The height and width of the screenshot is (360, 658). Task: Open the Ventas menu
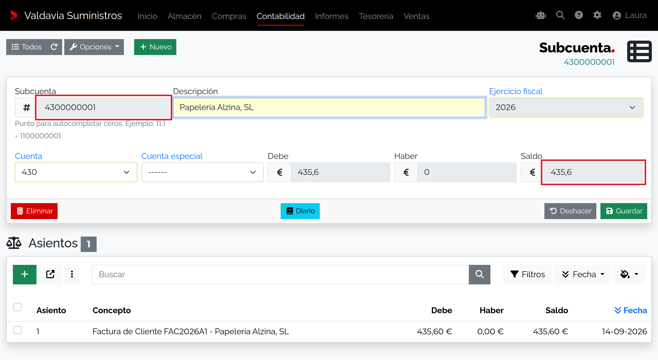pos(416,16)
